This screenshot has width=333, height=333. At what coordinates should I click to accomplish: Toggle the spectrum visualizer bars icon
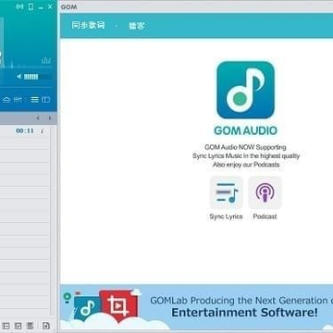(46, 60)
